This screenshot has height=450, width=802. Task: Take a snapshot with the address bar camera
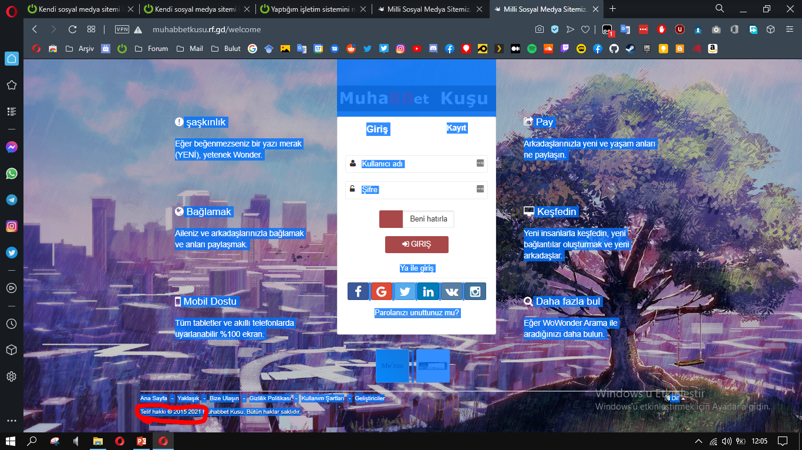click(x=540, y=29)
